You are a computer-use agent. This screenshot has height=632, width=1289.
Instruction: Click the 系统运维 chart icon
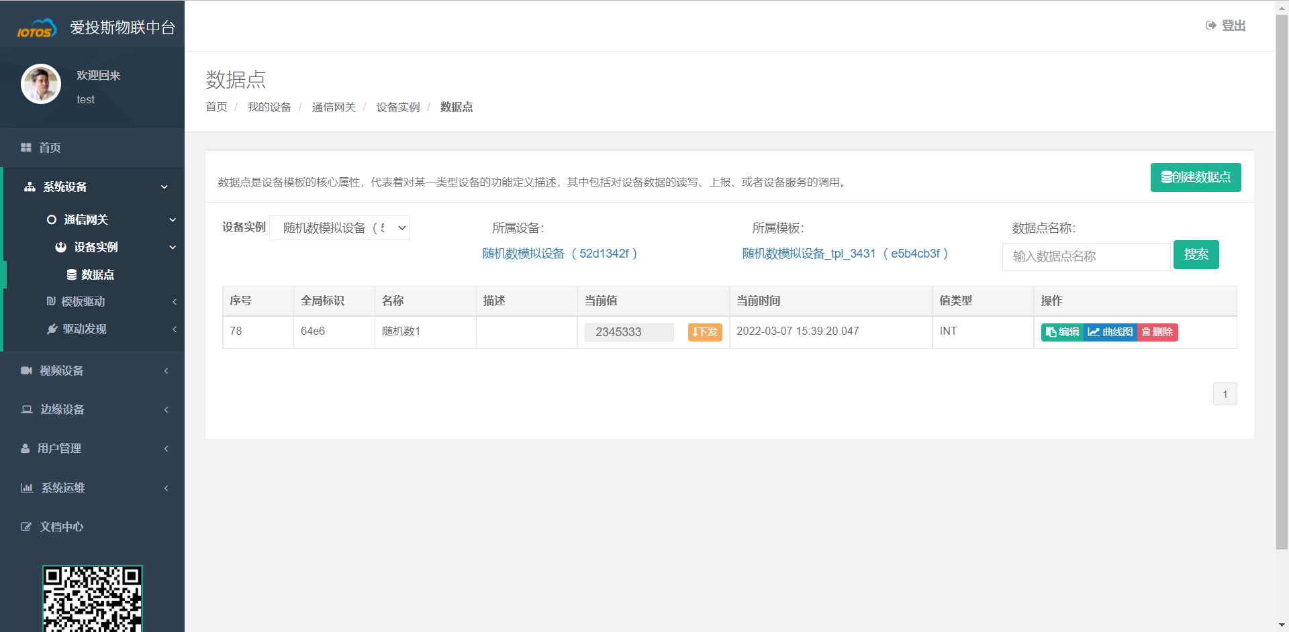point(27,488)
